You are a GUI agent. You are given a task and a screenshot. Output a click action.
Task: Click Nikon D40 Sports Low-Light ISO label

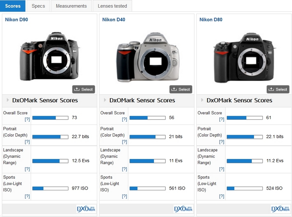pos(110,183)
